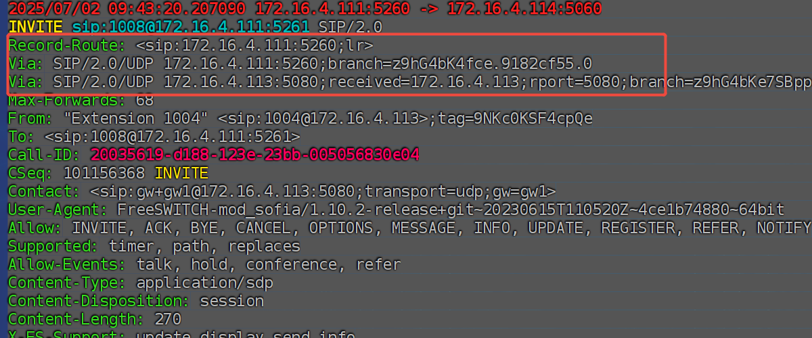Click the Supported header value timer, path, replaces
Viewport: 812px width, 338px height.
pyautogui.click(x=204, y=247)
